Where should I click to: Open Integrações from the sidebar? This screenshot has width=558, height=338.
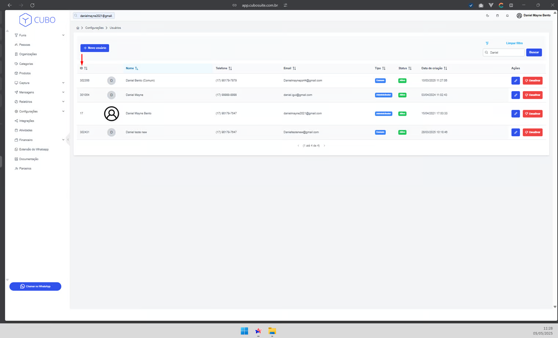tap(26, 121)
